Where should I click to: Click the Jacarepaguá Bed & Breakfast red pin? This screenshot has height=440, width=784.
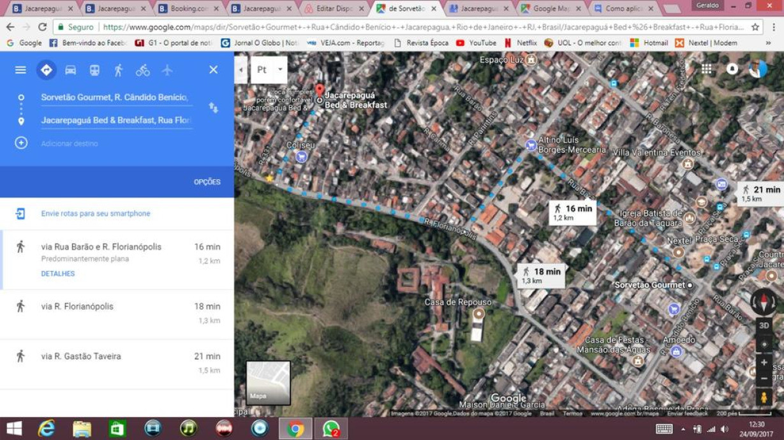[320, 92]
